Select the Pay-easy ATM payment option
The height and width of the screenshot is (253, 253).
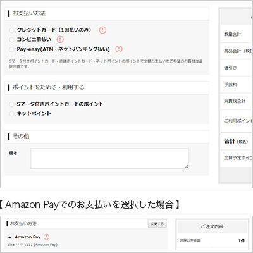11,49
